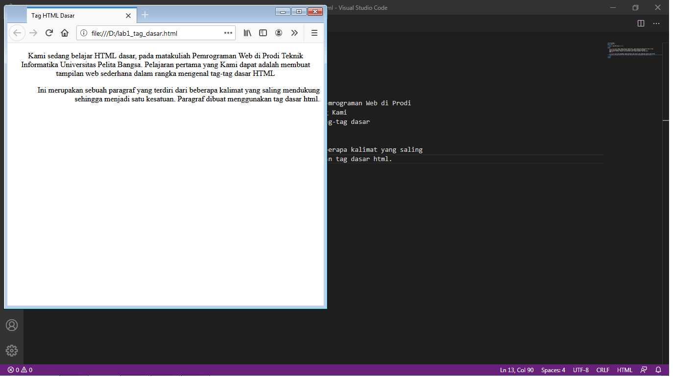Click the feedback icon in status bar

pyautogui.click(x=644, y=370)
